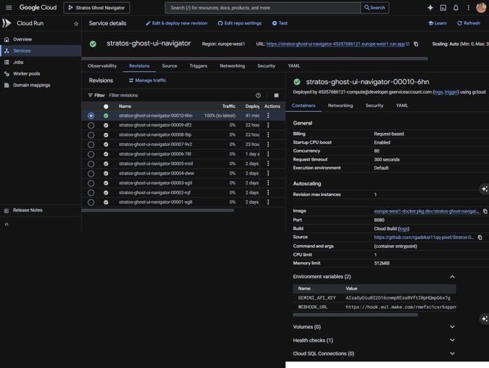
Task: Open the Cloud Run product logo
Action: pyautogui.click(x=6, y=23)
